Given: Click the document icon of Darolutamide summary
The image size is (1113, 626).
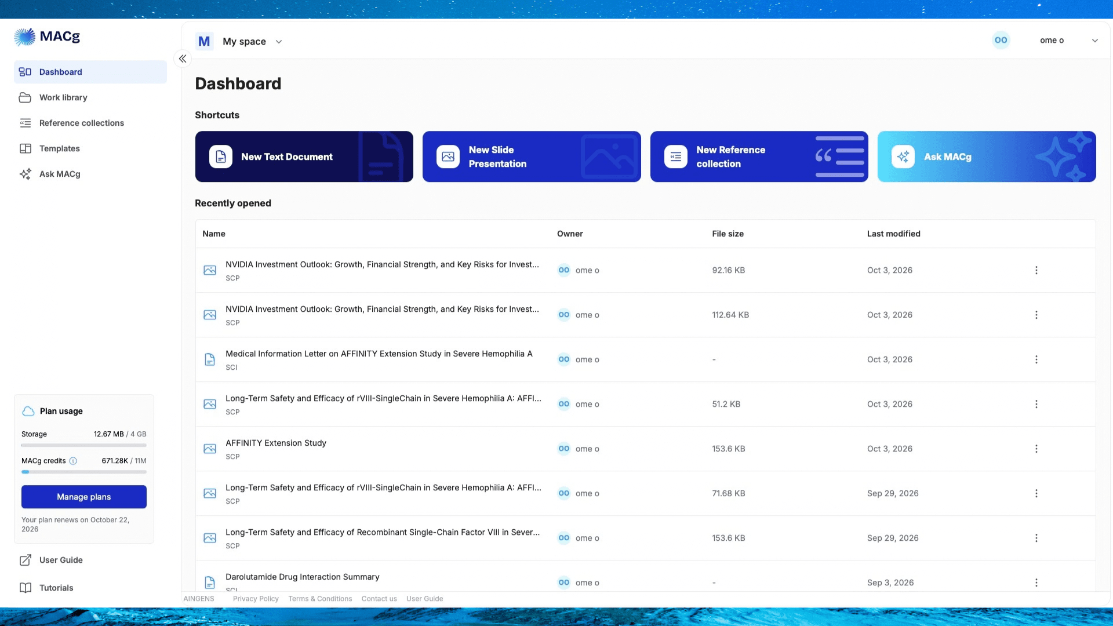Looking at the screenshot, I should (210, 583).
